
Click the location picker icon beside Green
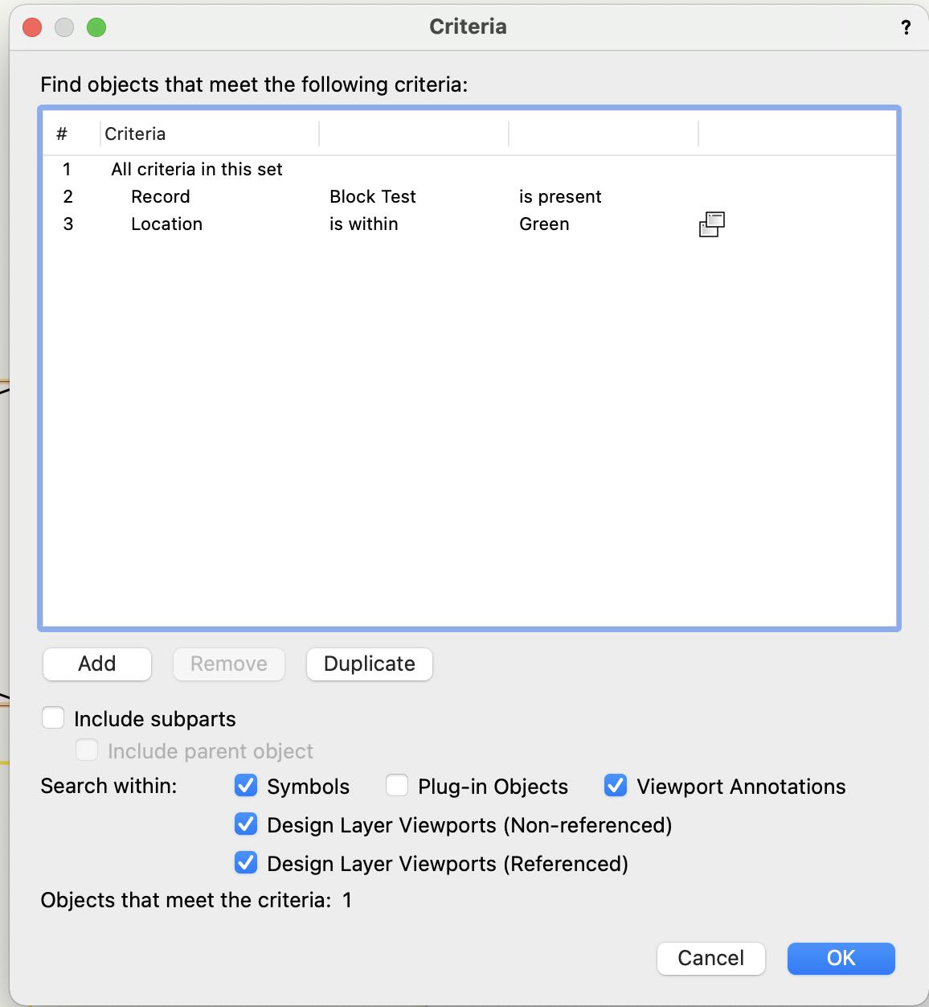click(x=711, y=224)
